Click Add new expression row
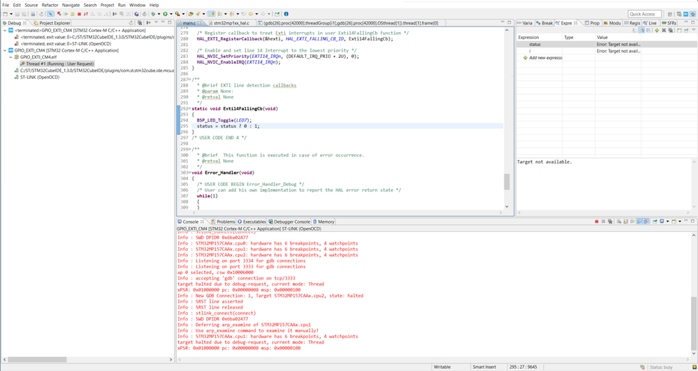This screenshot has height=371, width=698. point(545,58)
